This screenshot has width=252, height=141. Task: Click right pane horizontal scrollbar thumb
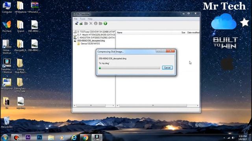point(153,105)
